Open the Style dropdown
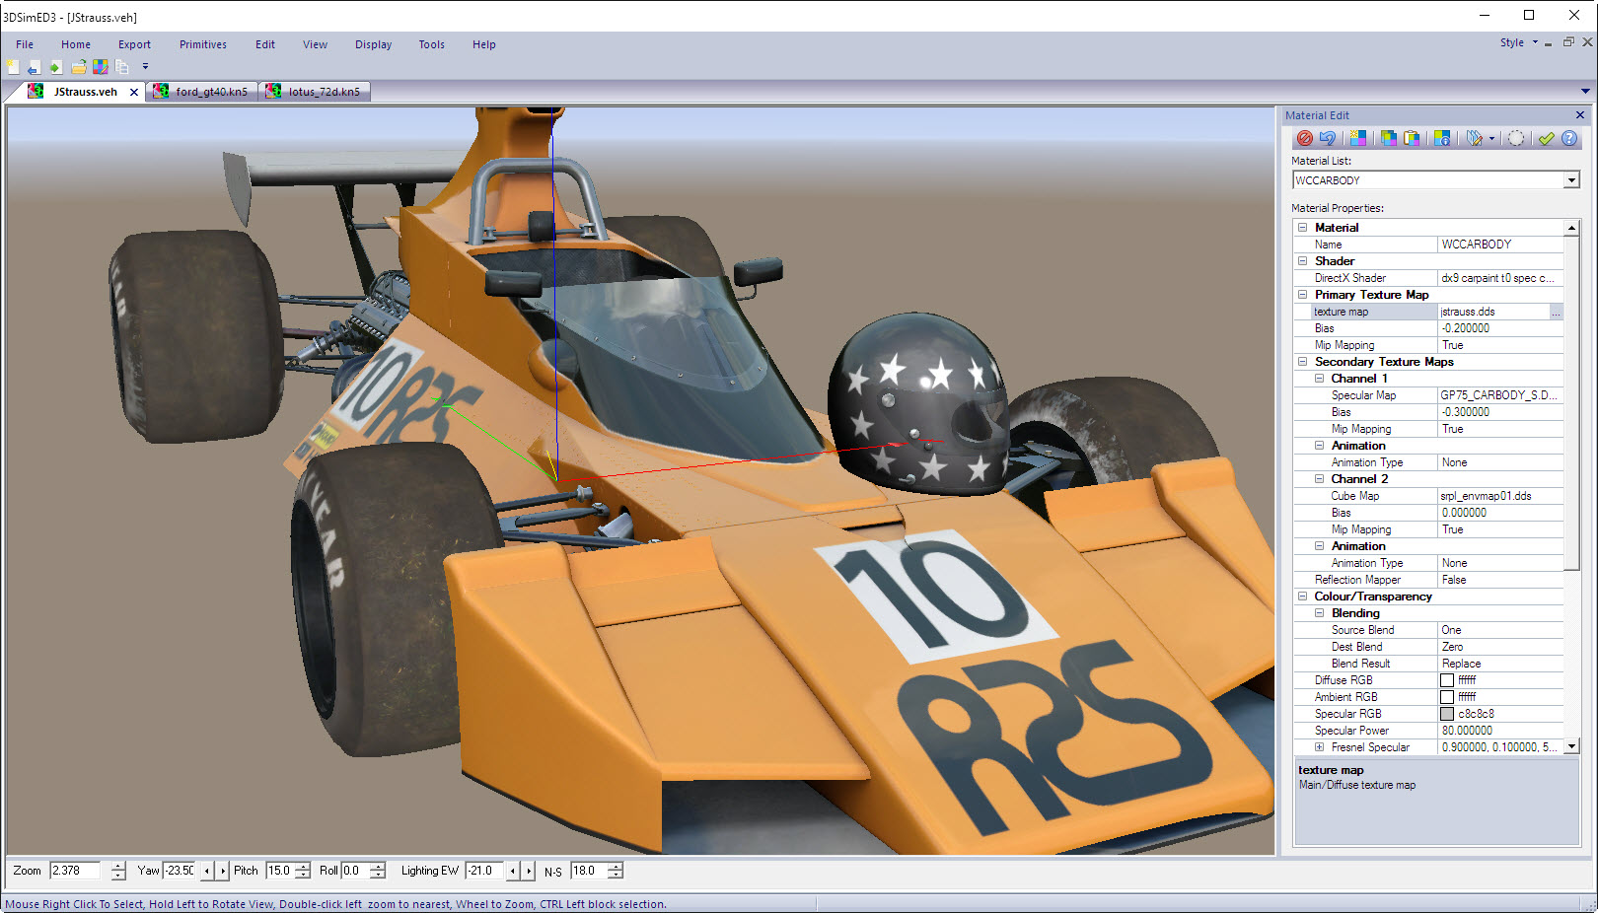Screen dimensions: 1598x913 [1519, 42]
